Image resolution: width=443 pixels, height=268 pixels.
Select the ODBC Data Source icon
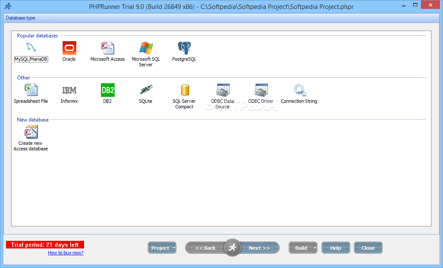[x=223, y=90]
